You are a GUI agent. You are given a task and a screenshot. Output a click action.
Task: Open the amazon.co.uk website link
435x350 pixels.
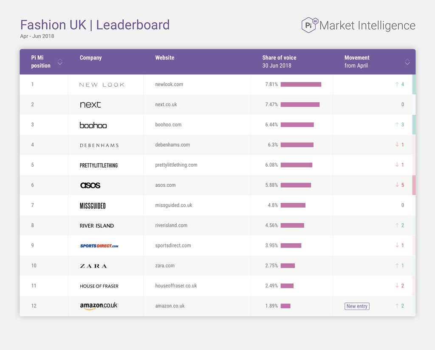(x=170, y=306)
